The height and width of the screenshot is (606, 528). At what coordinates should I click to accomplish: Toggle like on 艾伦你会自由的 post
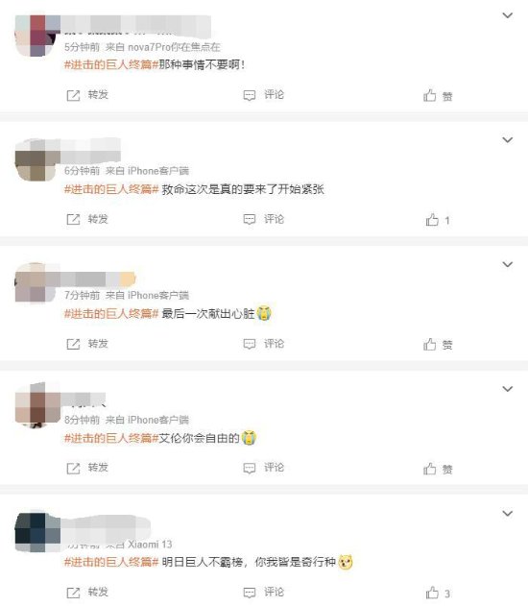[429, 469]
